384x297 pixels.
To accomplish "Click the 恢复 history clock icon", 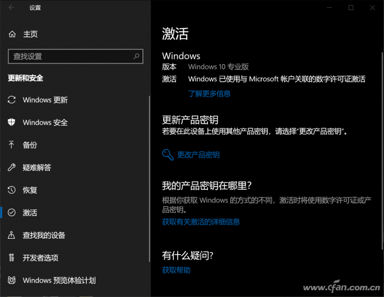I will pyautogui.click(x=12, y=190).
